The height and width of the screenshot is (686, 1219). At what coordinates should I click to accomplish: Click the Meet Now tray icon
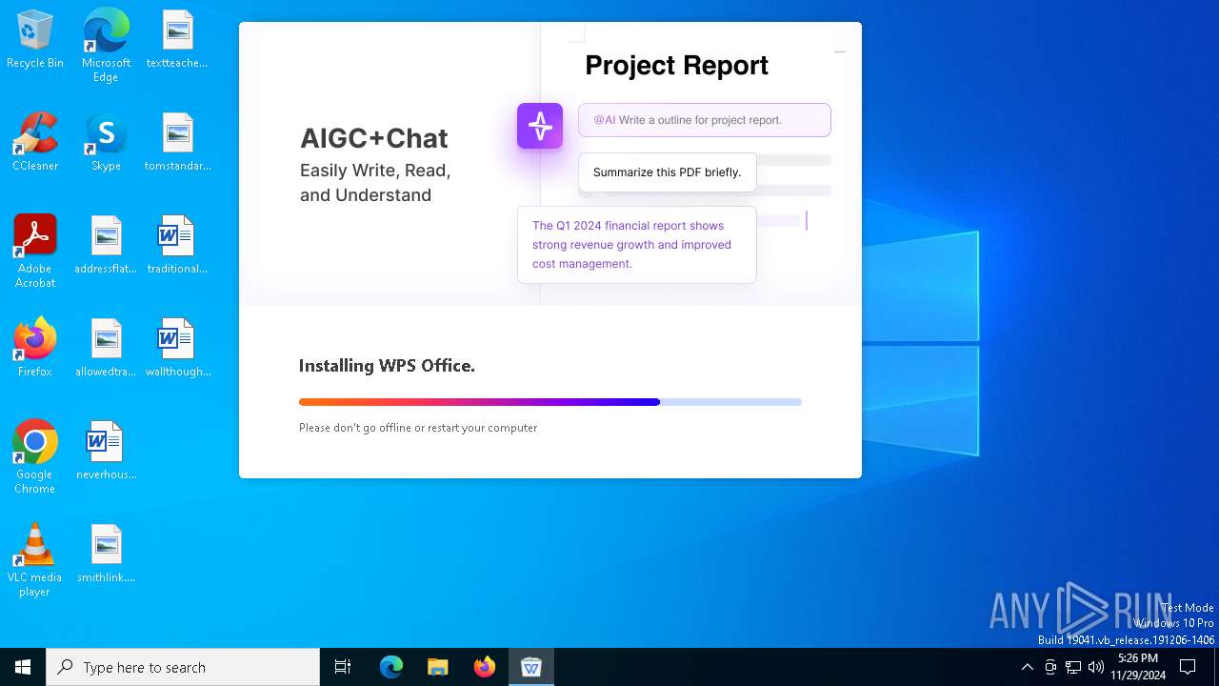coord(1050,667)
